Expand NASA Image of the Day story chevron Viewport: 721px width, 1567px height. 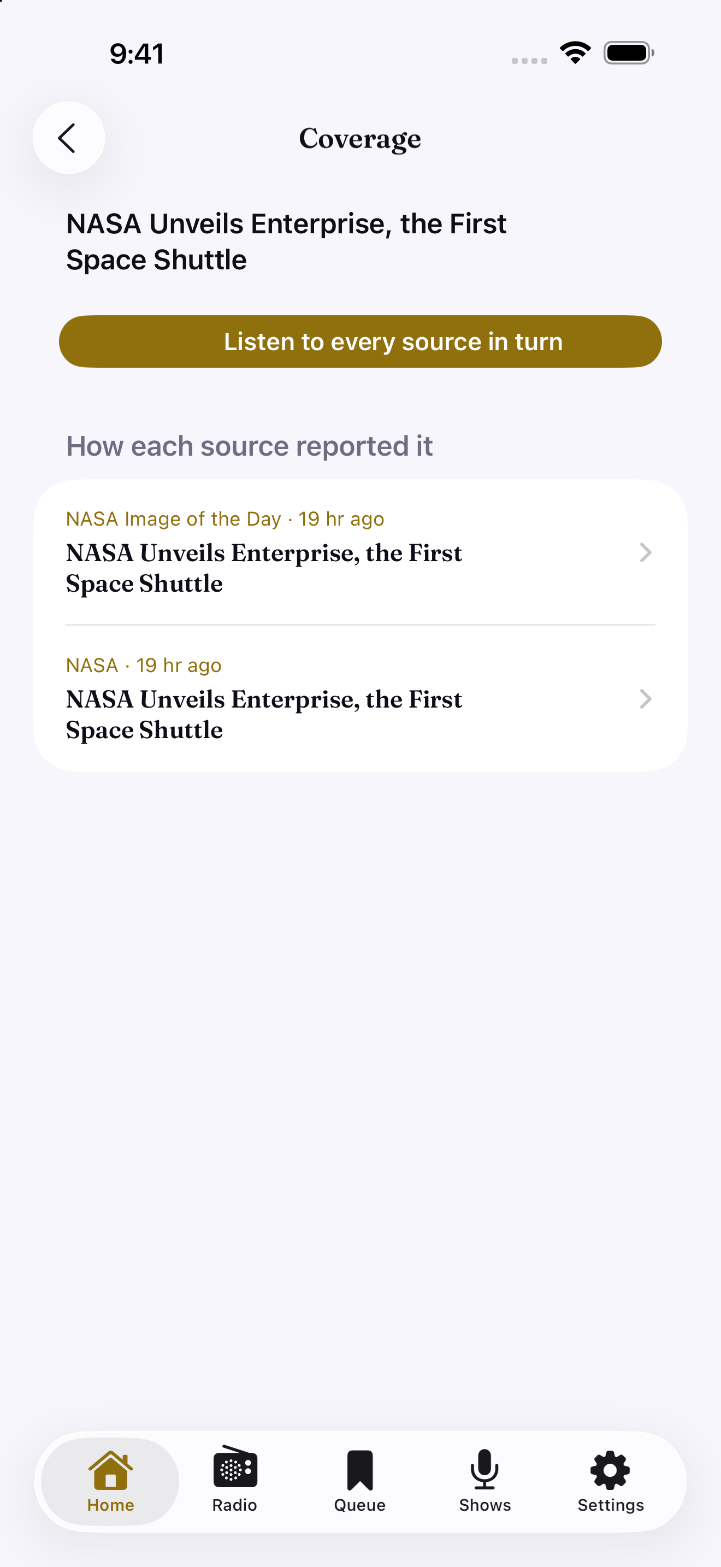[646, 552]
